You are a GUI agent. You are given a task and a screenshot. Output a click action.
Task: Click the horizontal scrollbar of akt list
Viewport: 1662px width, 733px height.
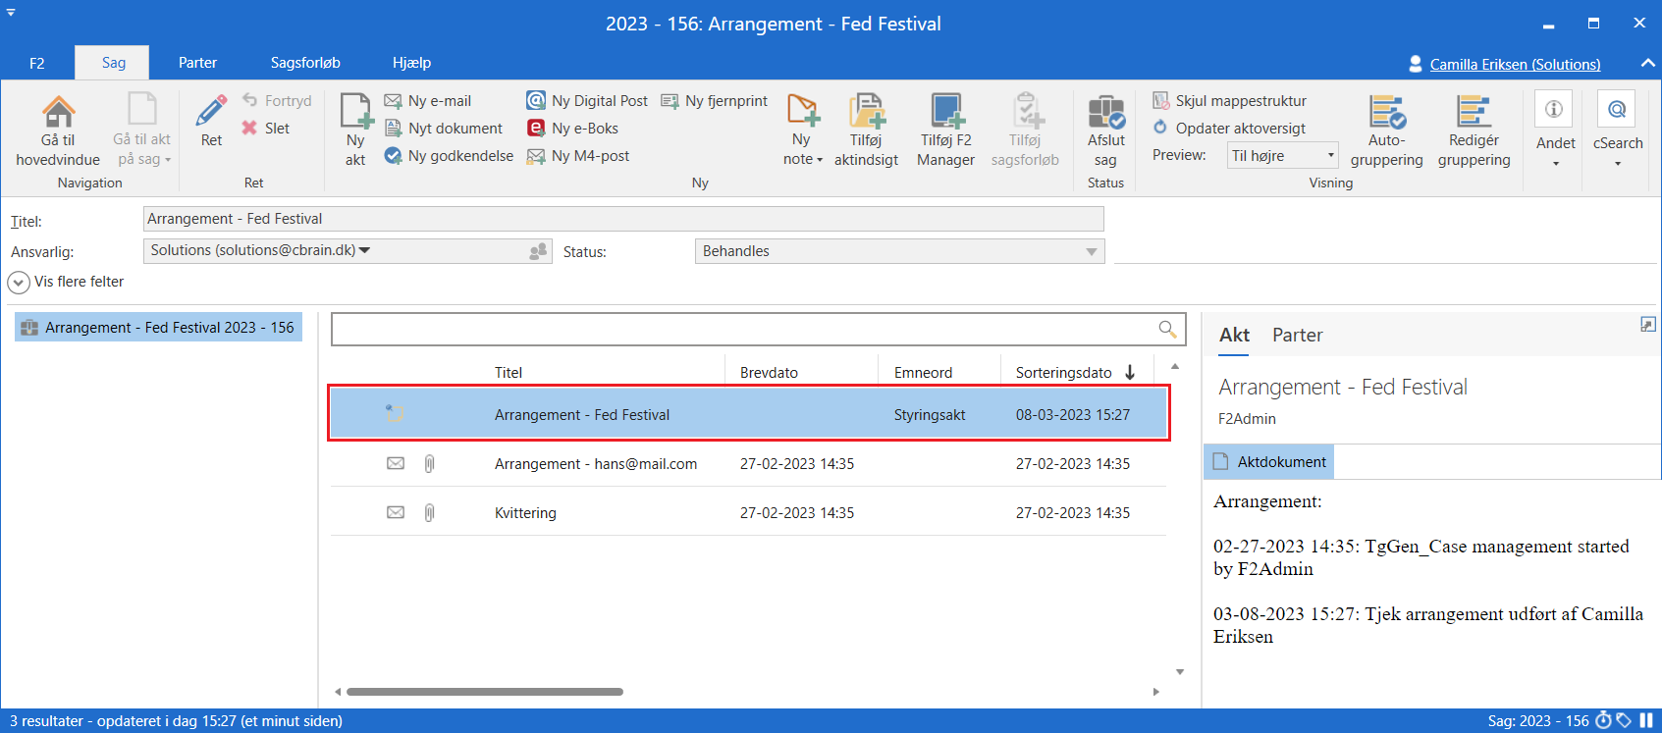point(485,692)
